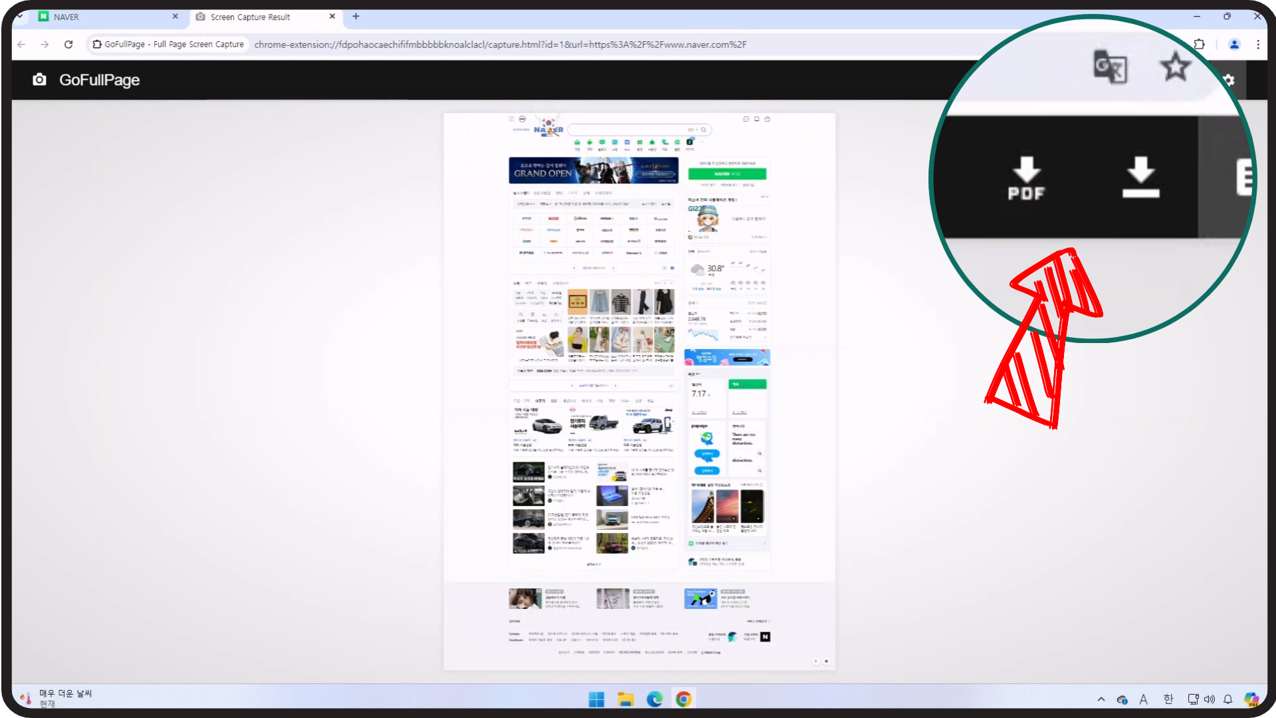The width and height of the screenshot is (1276, 718).
Task: Click the GoFullPage camera logo
Action: point(40,80)
